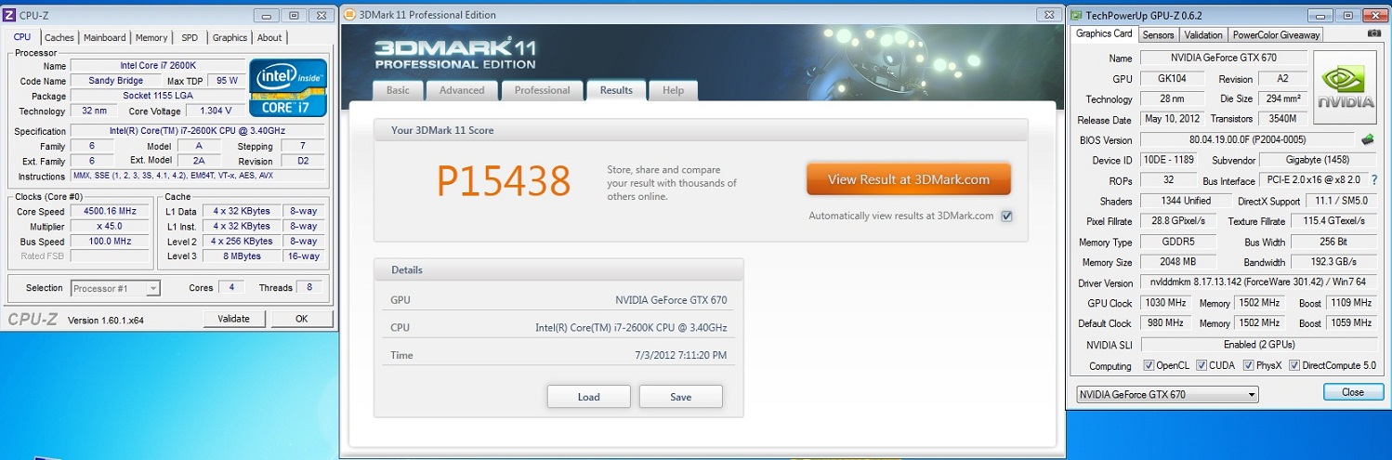Click the OK button in CPU-Z
Image resolution: width=1392 pixels, height=460 pixels.
pyautogui.click(x=301, y=319)
